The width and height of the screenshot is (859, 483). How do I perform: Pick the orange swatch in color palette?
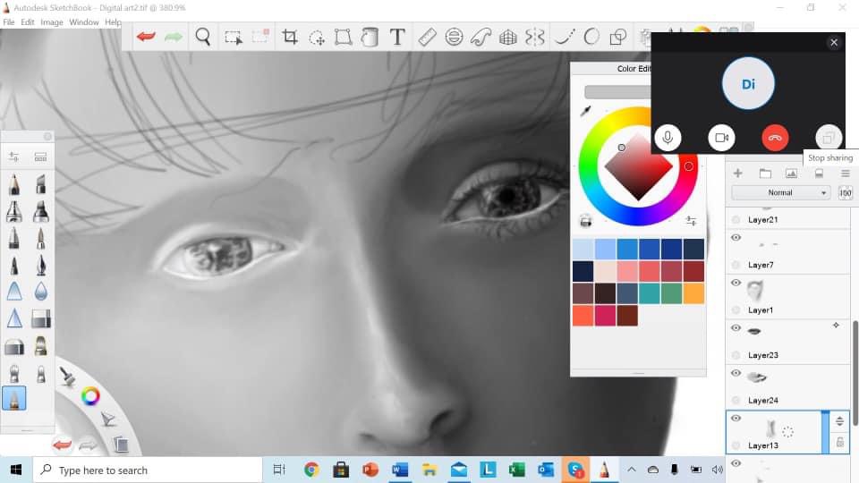click(x=693, y=293)
